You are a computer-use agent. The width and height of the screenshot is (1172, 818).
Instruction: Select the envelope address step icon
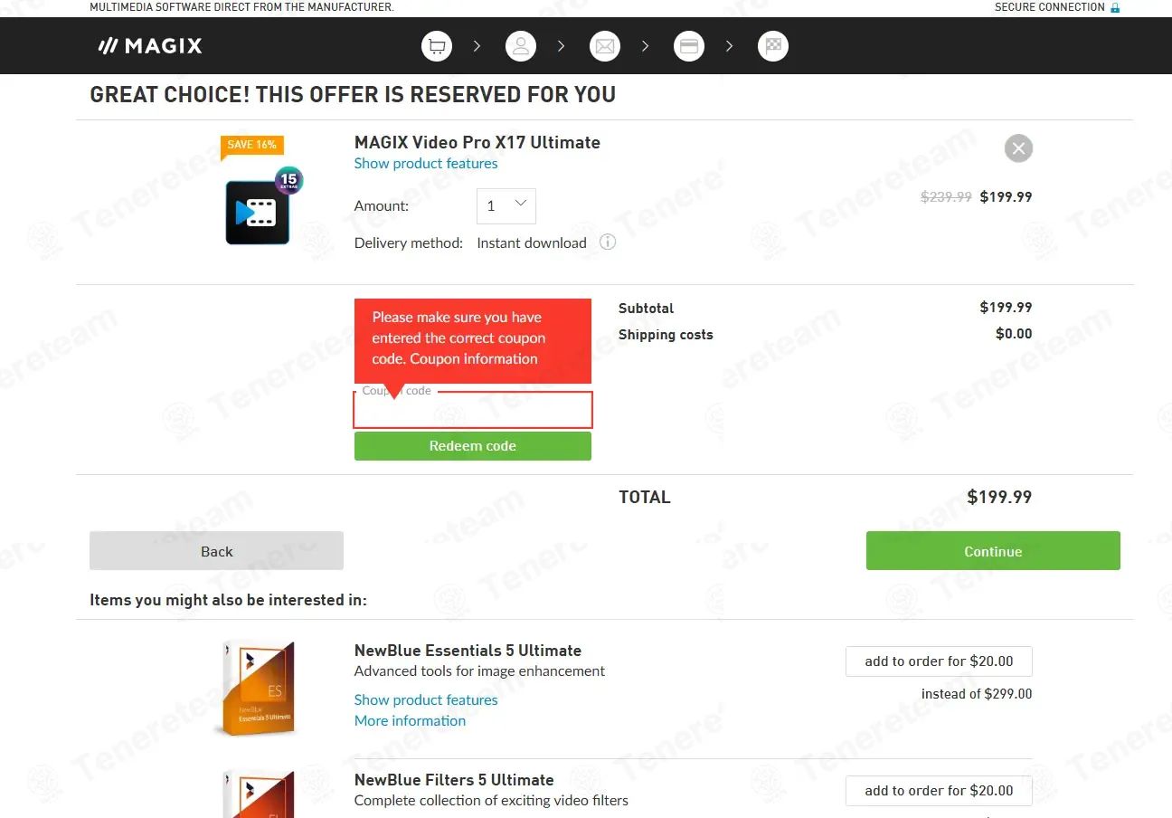click(x=605, y=46)
